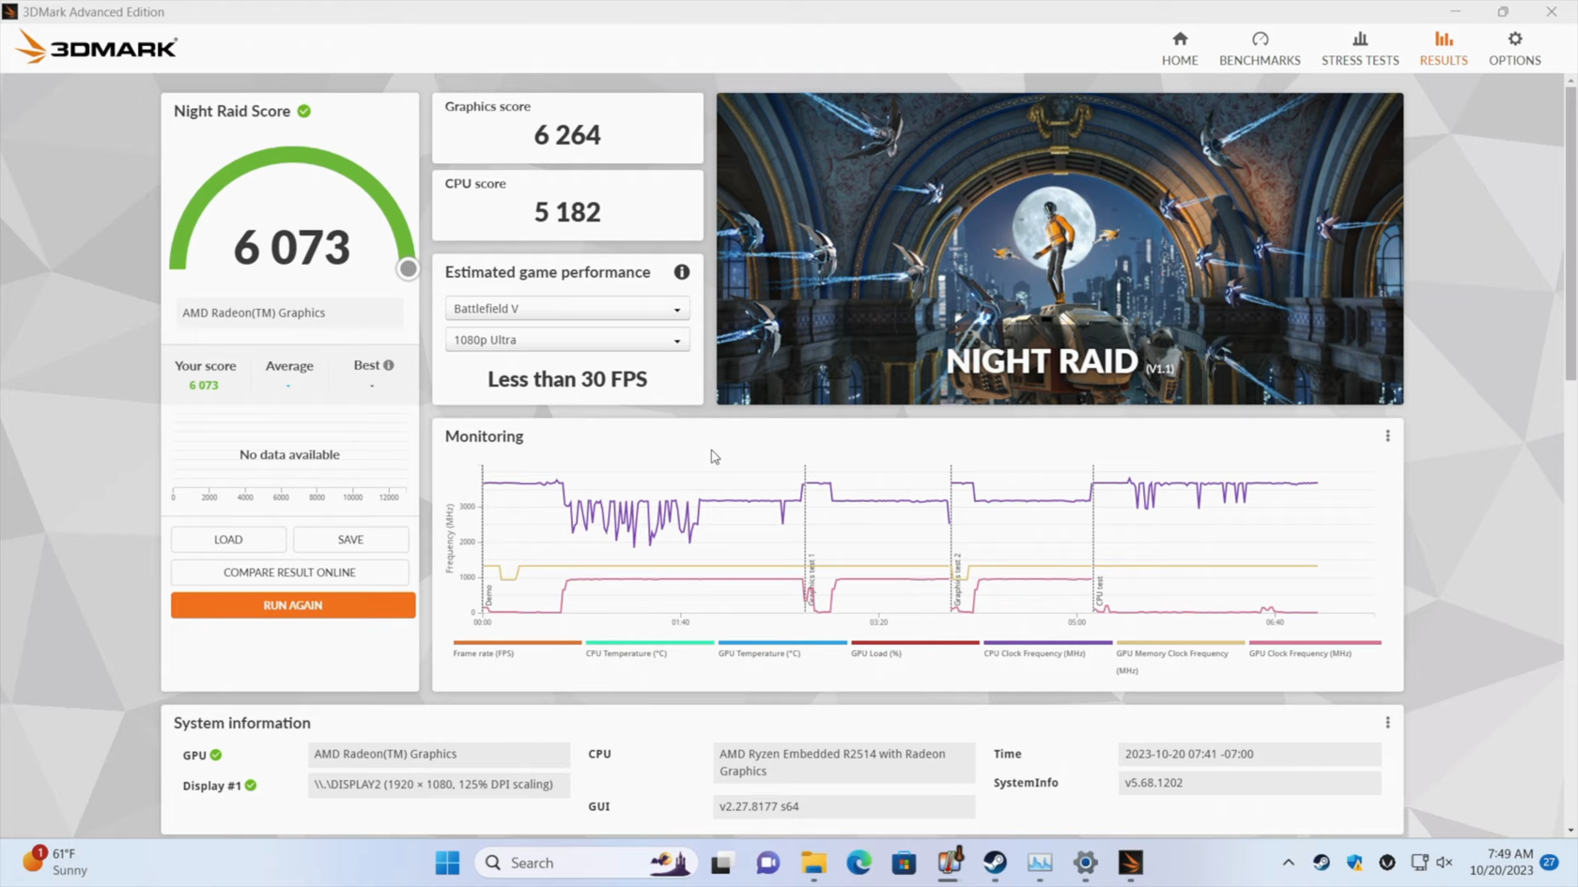Click the CPU score value 5 182

coord(567,212)
